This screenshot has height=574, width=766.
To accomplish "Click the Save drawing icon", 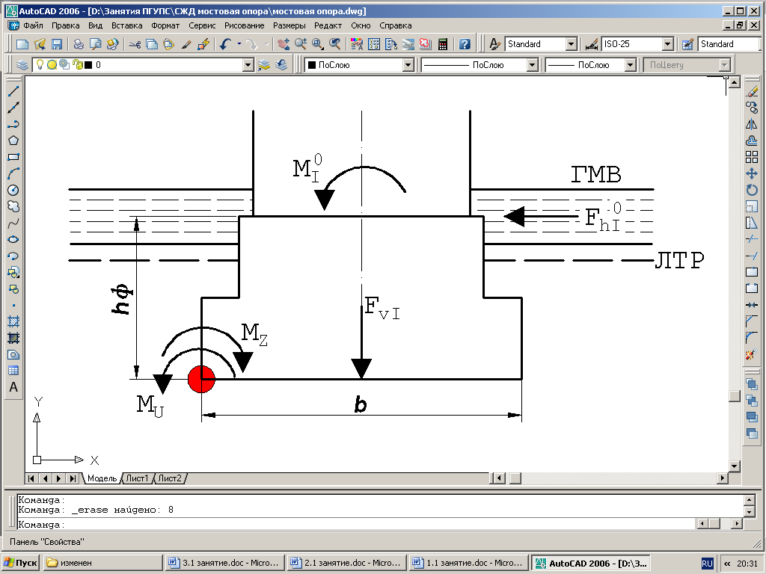I will tap(57, 44).
